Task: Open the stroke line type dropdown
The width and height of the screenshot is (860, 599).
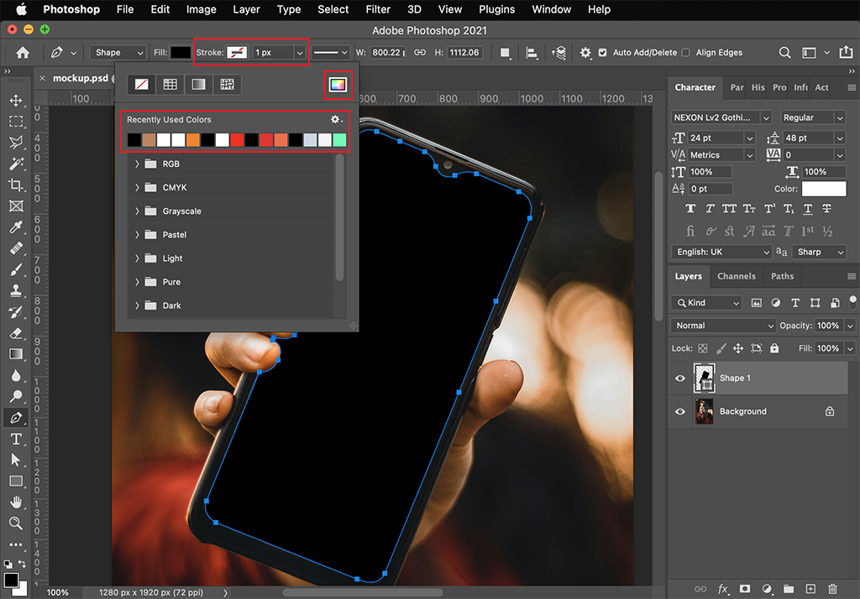Action: point(330,53)
